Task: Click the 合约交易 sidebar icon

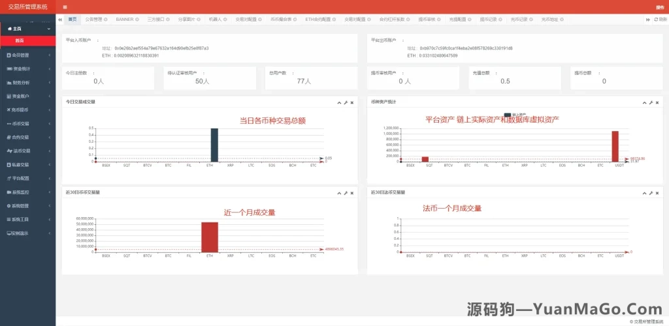Action: click(9, 138)
